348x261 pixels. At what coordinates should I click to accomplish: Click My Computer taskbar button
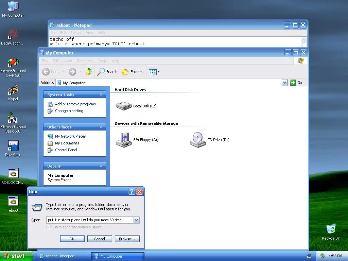pyautogui.click(x=118, y=256)
